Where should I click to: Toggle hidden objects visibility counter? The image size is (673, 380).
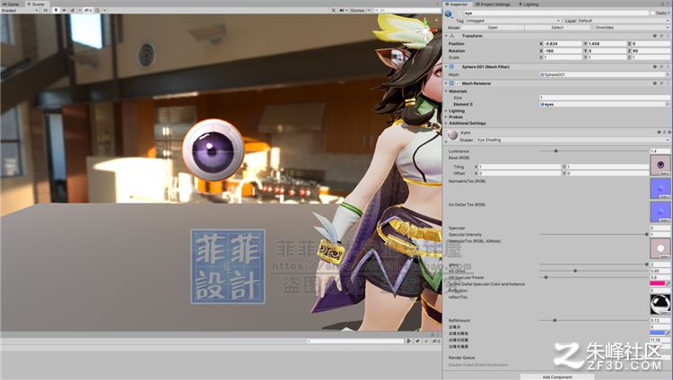click(x=88, y=10)
